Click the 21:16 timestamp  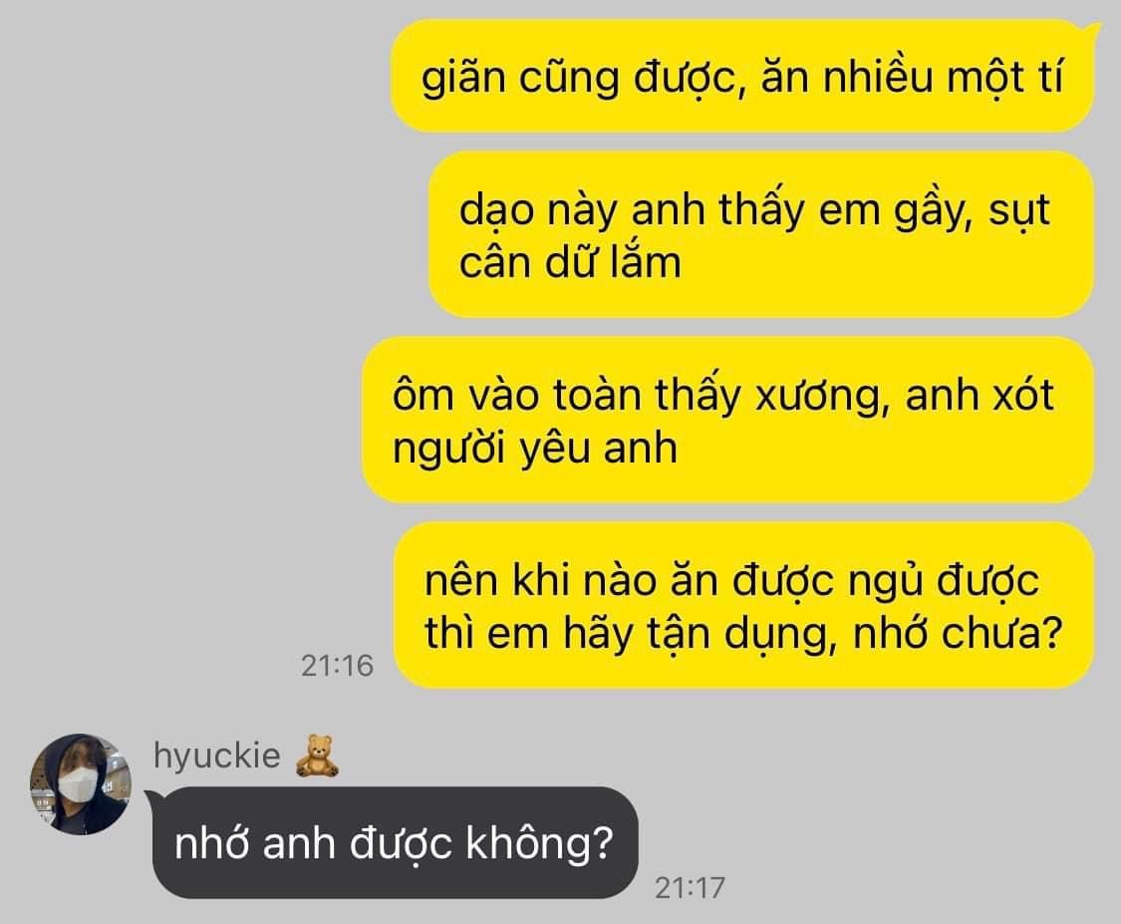tap(337, 666)
